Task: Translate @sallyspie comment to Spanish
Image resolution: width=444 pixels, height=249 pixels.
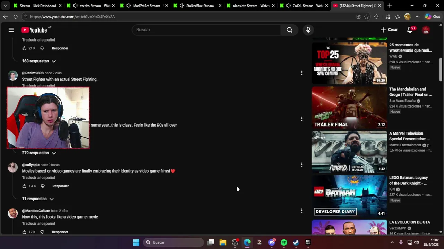Action: 39,178
